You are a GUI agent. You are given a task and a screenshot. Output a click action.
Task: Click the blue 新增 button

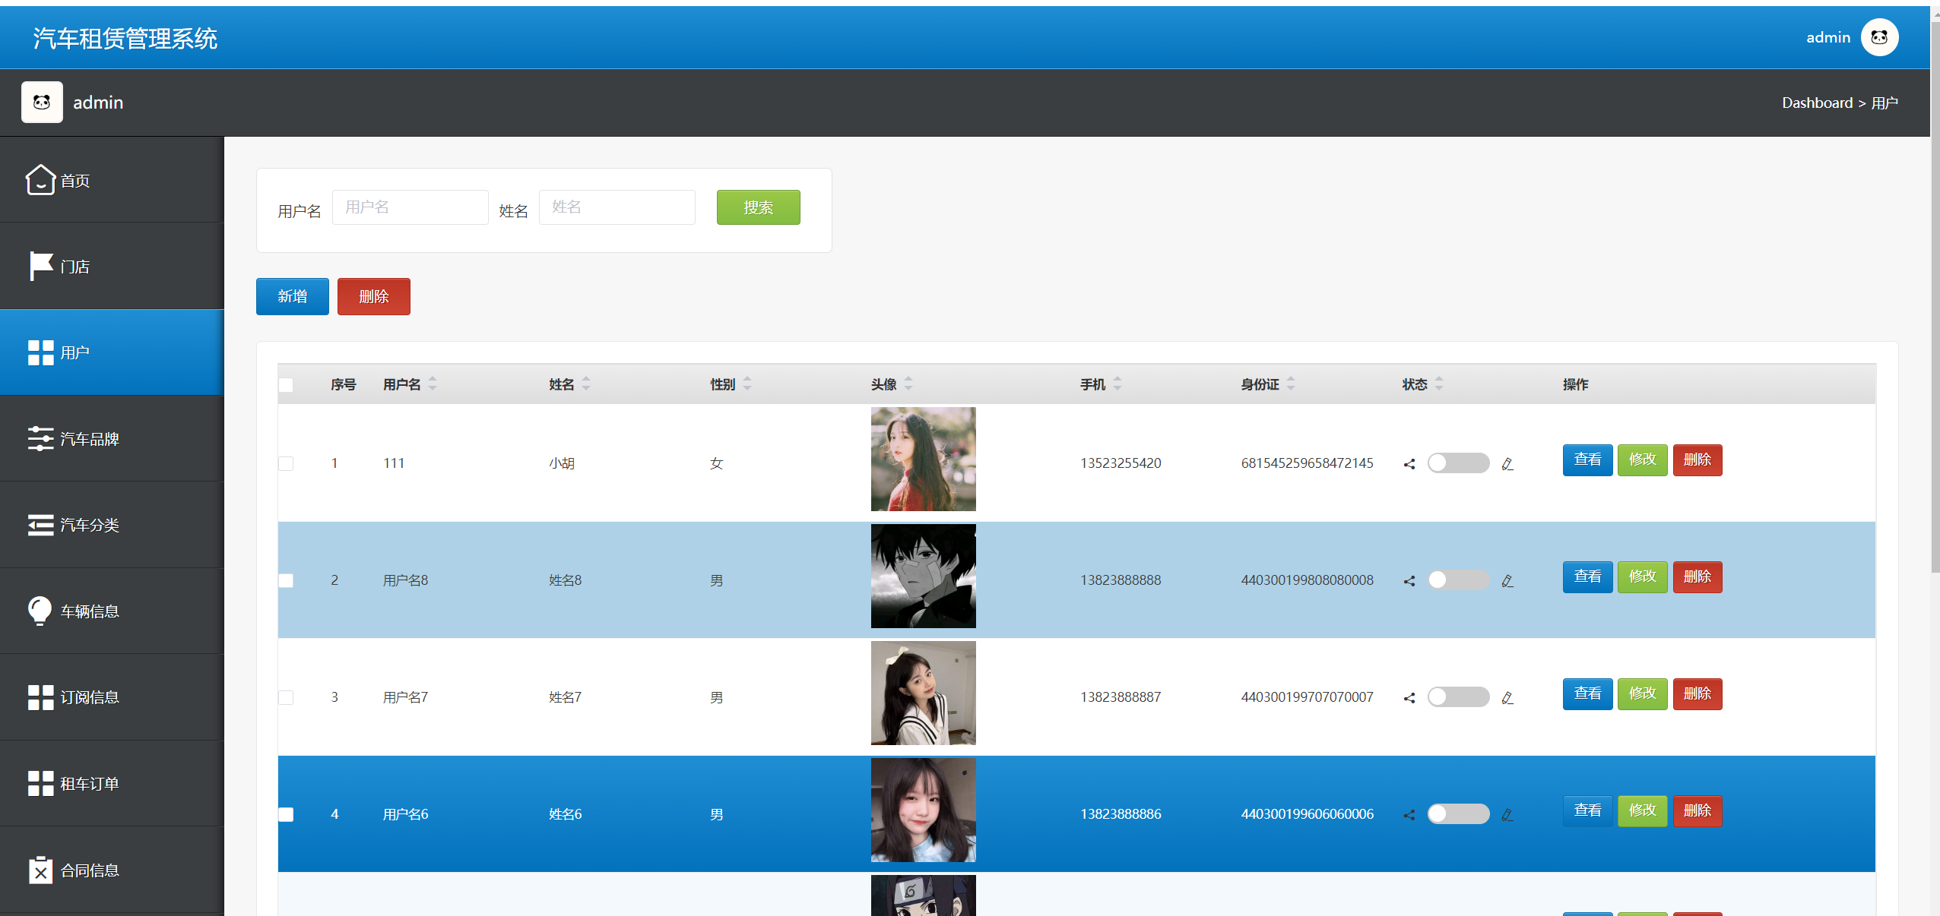pyautogui.click(x=292, y=296)
